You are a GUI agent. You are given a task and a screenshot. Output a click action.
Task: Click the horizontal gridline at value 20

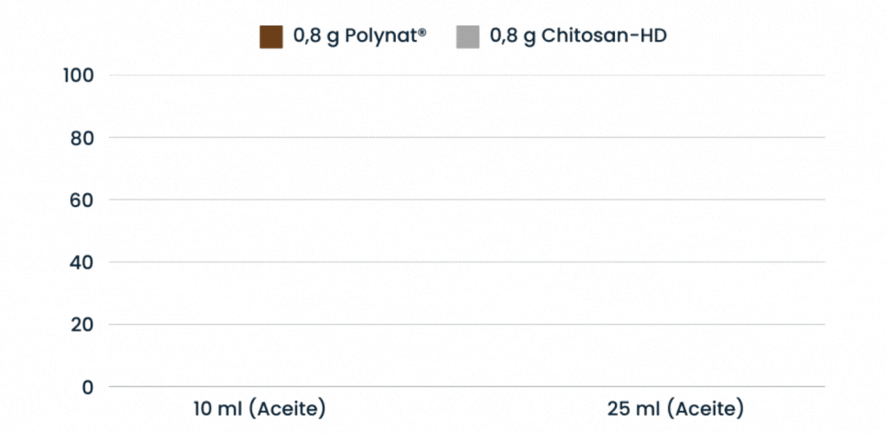(x=468, y=325)
